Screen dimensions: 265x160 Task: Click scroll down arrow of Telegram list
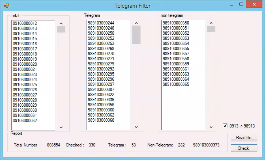pyautogui.click(x=137, y=127)
